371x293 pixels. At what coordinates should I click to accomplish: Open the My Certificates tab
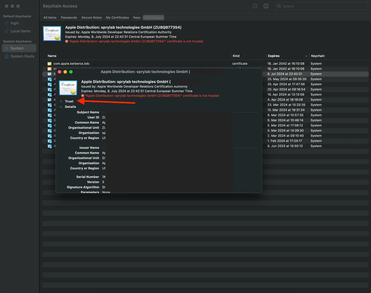click(117, 17)
